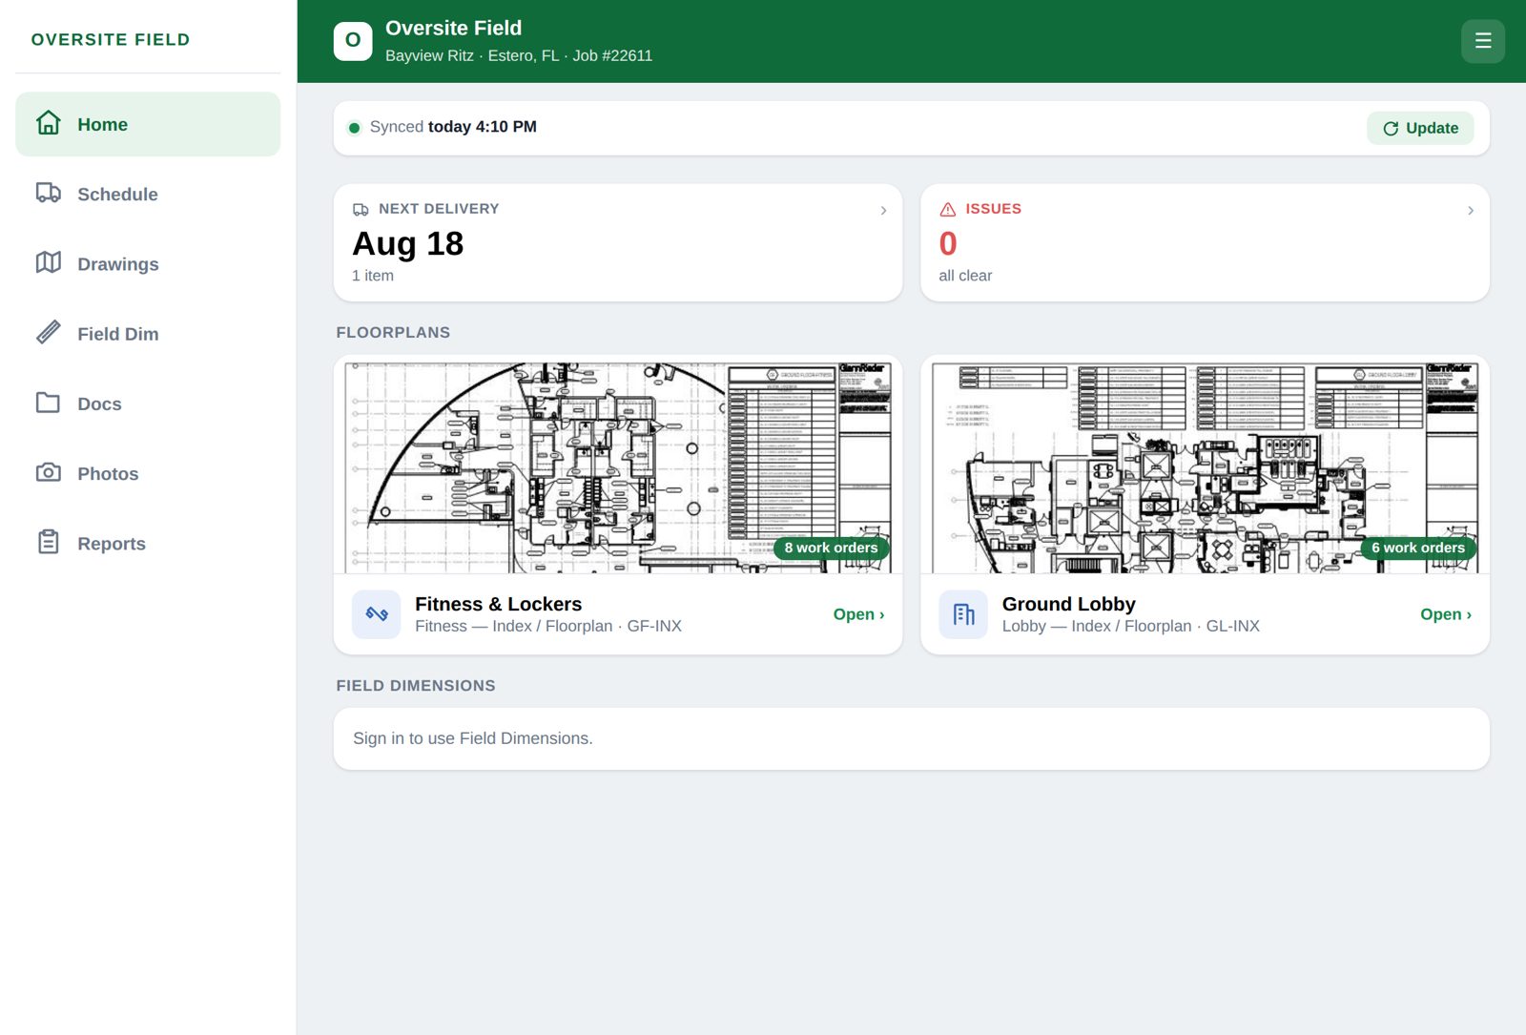Click the Ground Lobby floorplan thumbnail
Image resolution: width=1526 pixels, height=1035 pixels.
1205,466
